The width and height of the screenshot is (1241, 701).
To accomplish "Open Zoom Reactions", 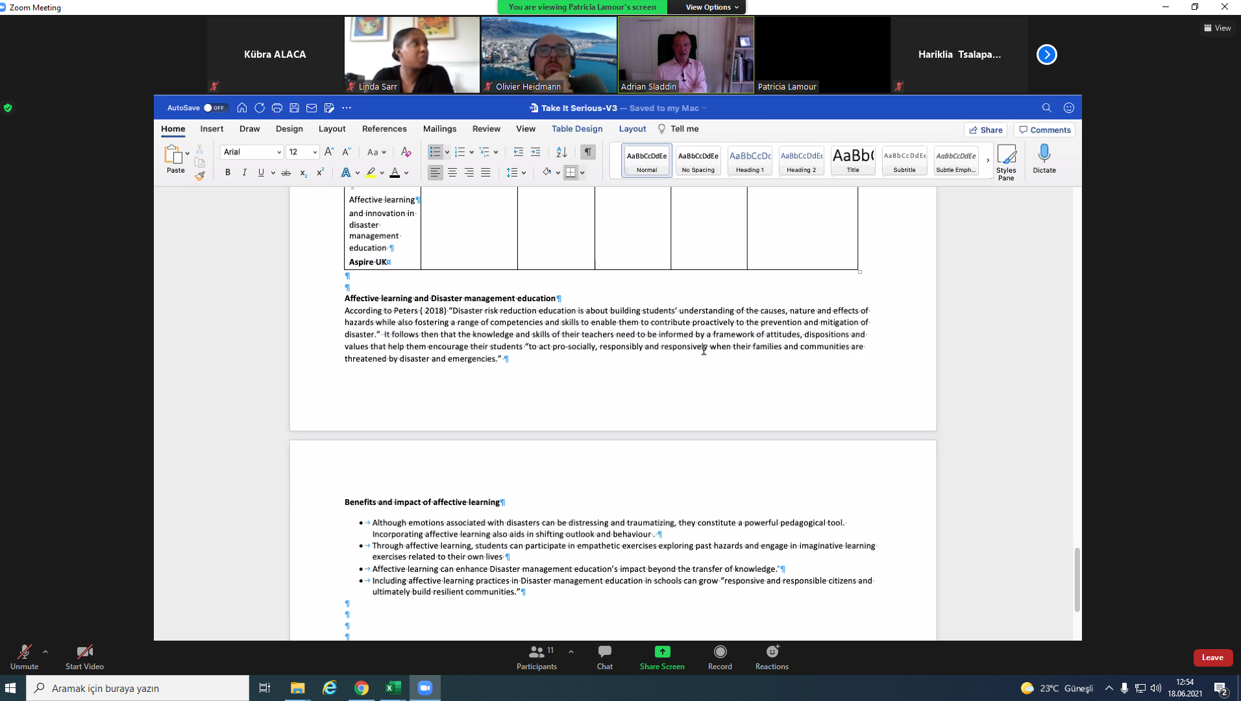I will (771, 657).
